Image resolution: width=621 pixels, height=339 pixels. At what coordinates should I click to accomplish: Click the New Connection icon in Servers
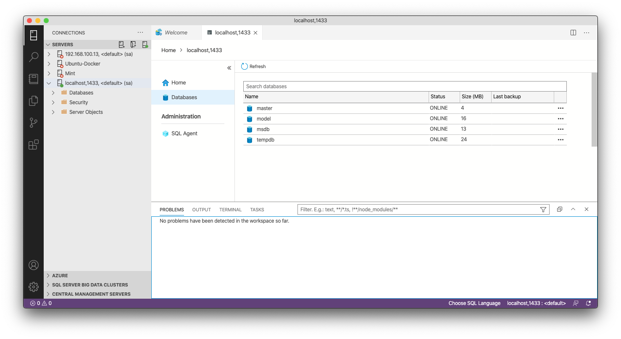point(121,45)
